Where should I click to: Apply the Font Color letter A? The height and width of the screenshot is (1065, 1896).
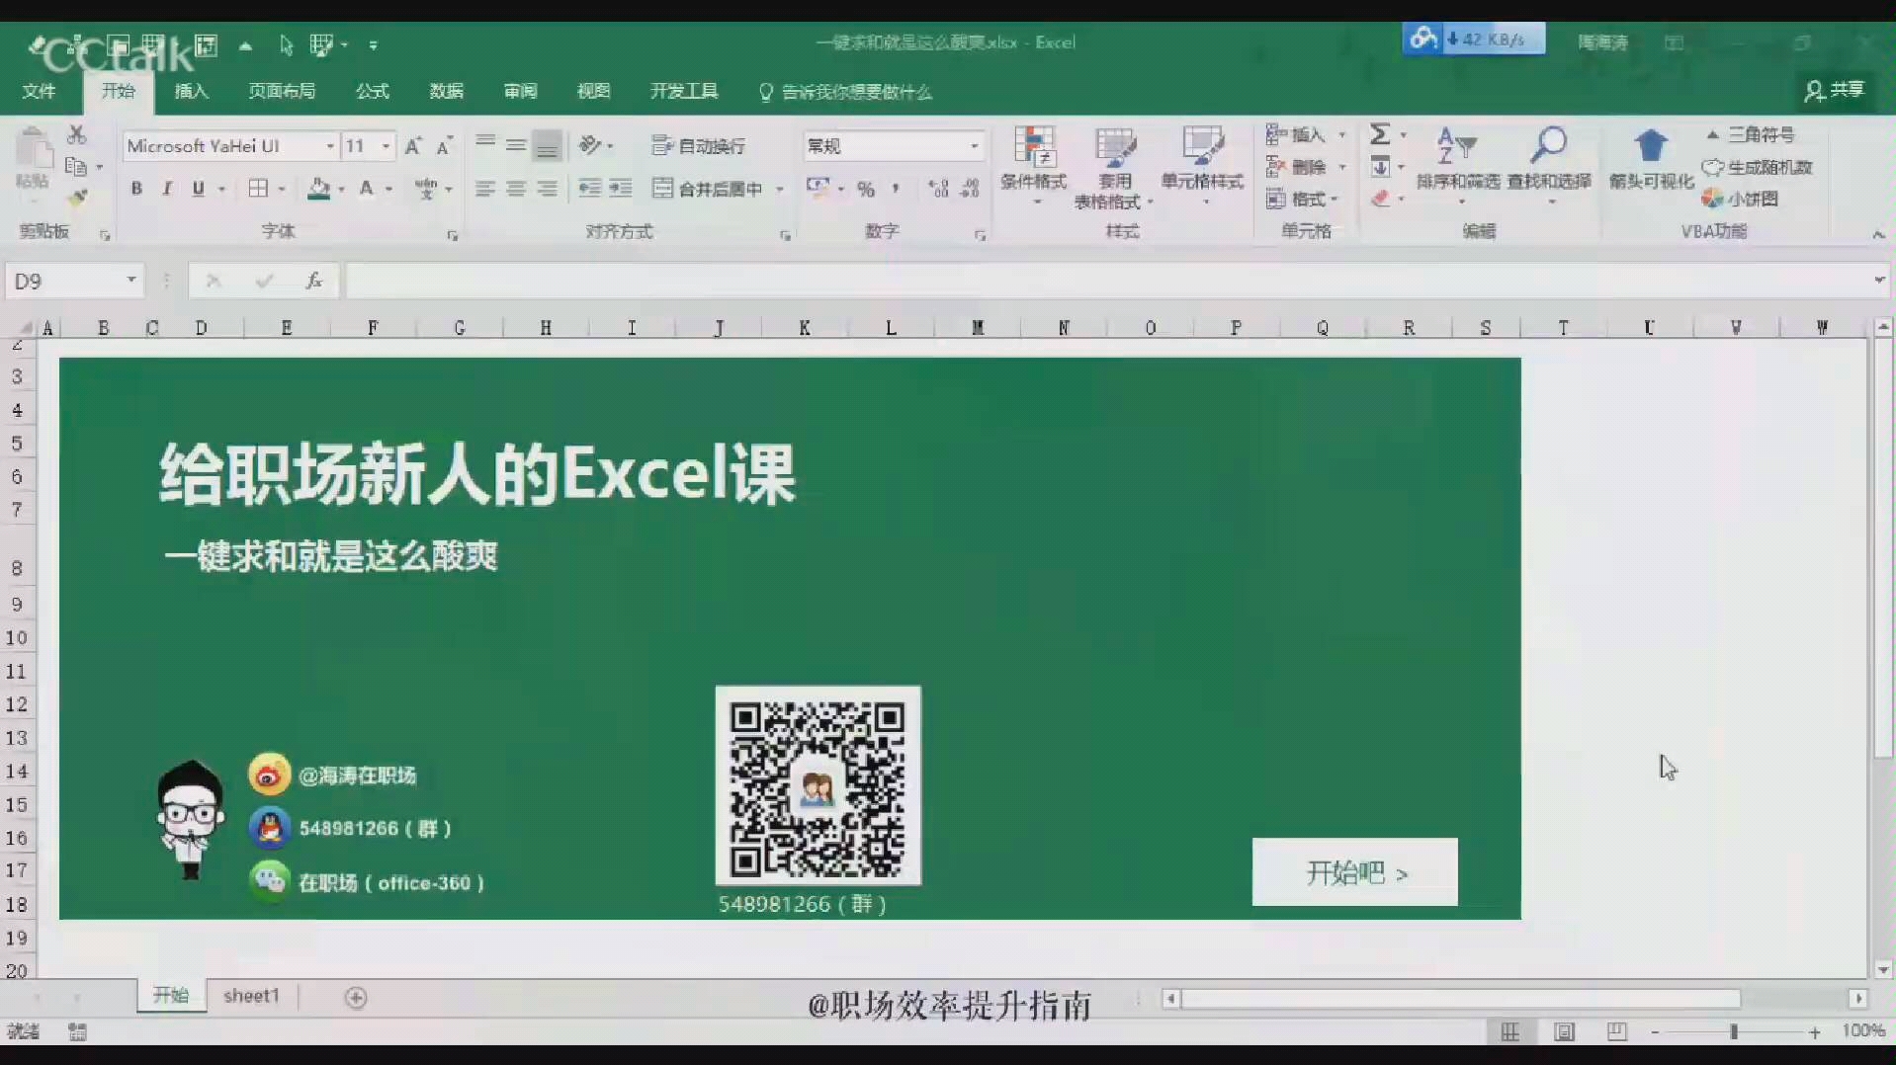coord(367,189)
